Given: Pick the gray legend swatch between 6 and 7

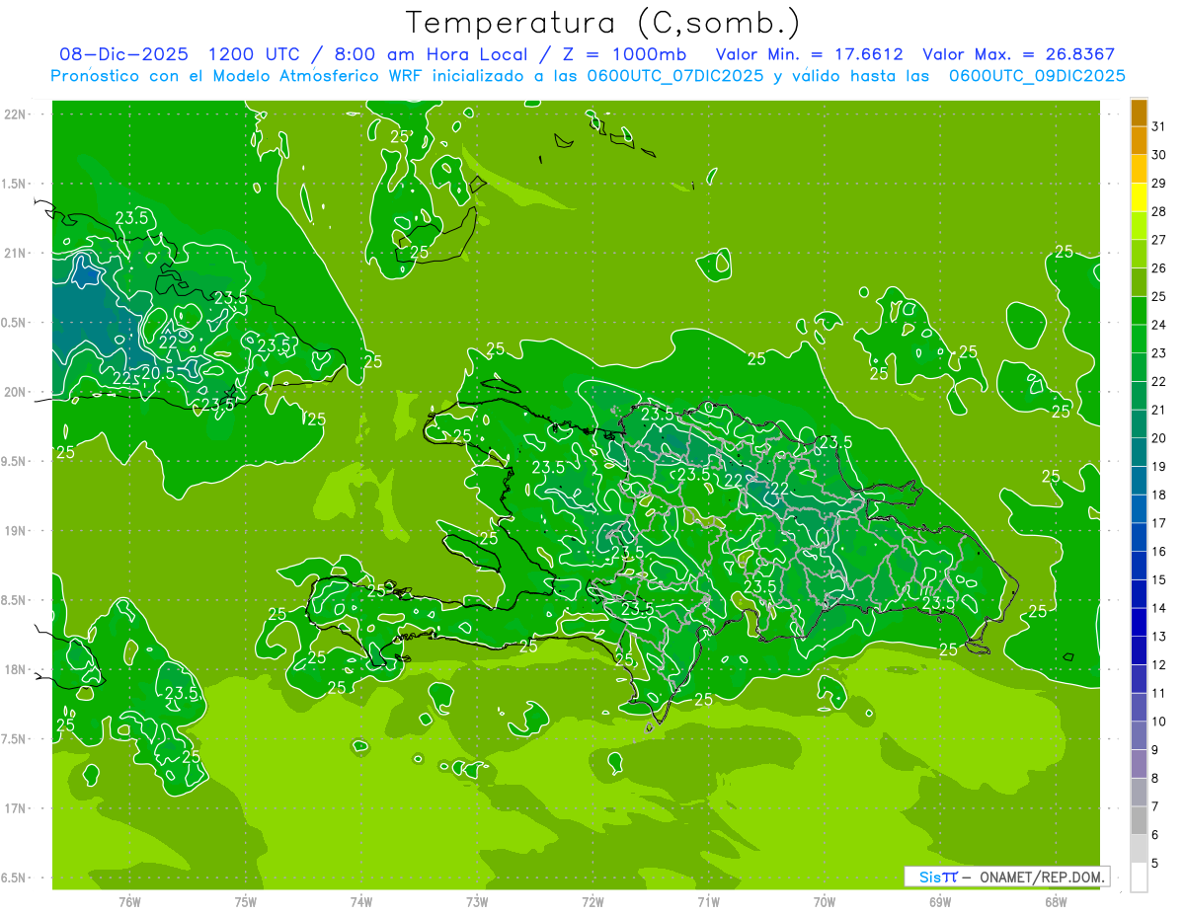Looking at the screenshot, I should pos(1139,820).
